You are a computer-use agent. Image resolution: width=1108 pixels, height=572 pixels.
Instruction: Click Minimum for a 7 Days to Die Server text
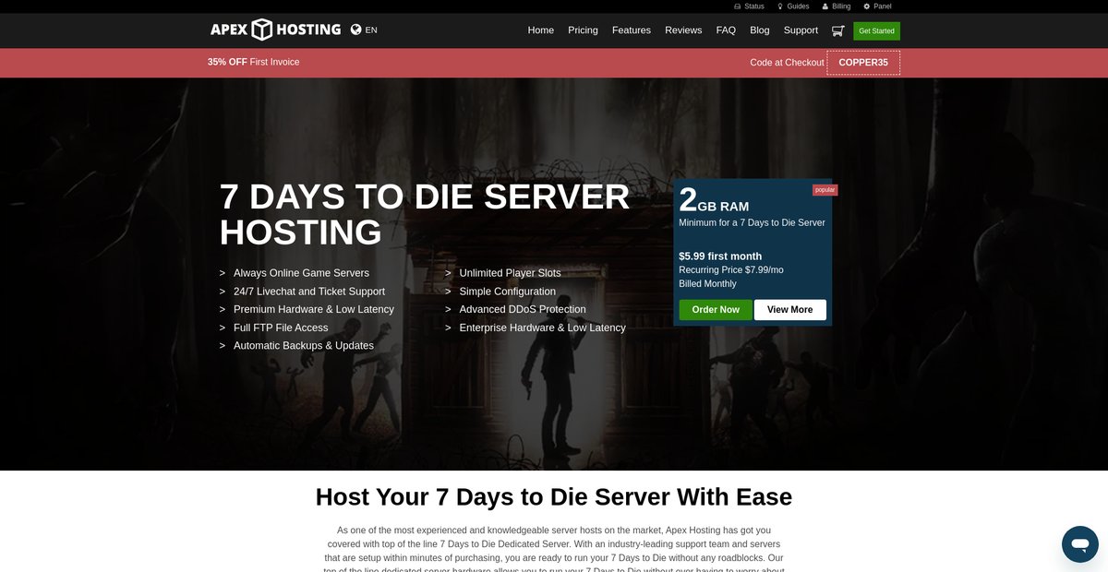pos(752,222)
